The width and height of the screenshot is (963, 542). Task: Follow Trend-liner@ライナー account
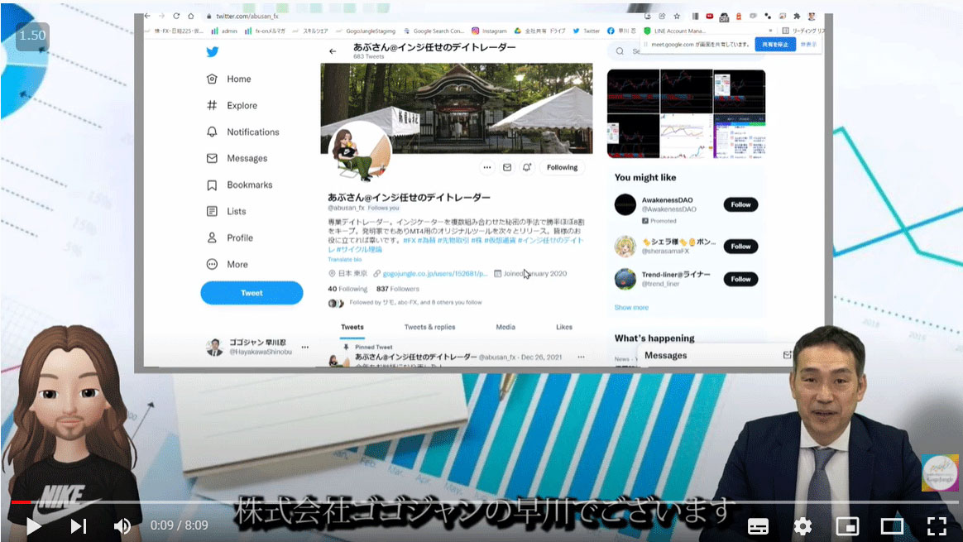[740, 279]
